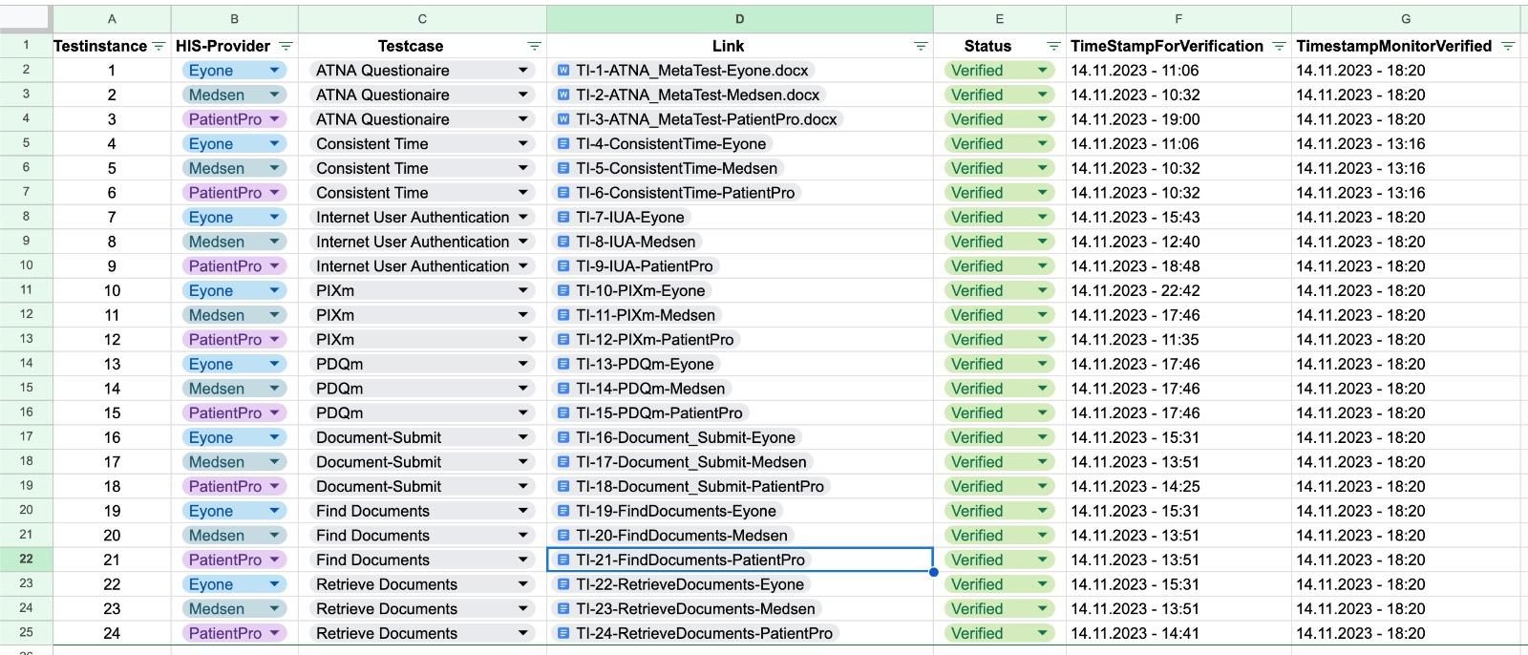Open link TI-24-RetrieveDocuments-PatientPro

click(704, 633)
